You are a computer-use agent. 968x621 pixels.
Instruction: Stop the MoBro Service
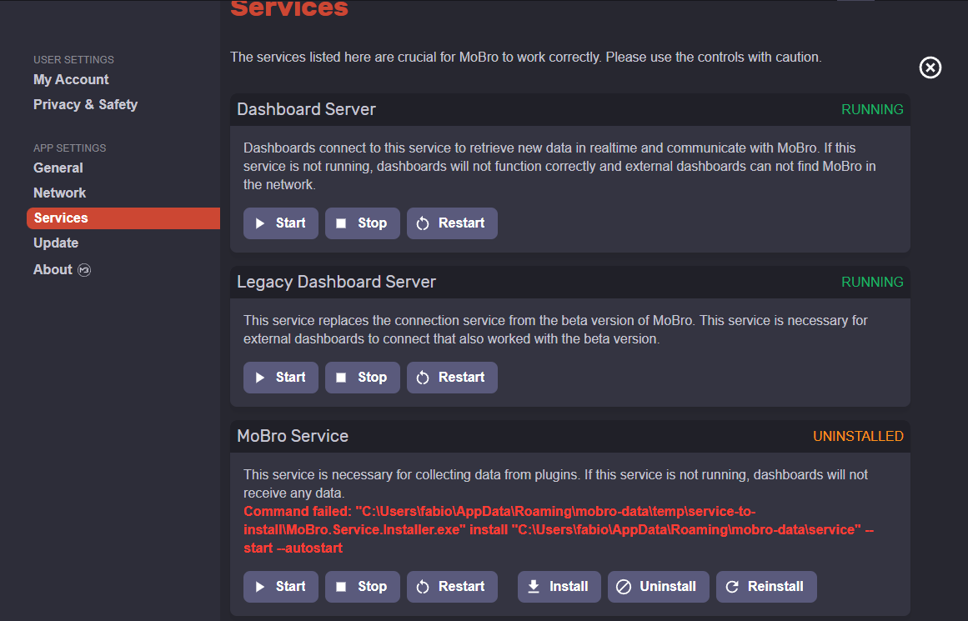point(363,587)
